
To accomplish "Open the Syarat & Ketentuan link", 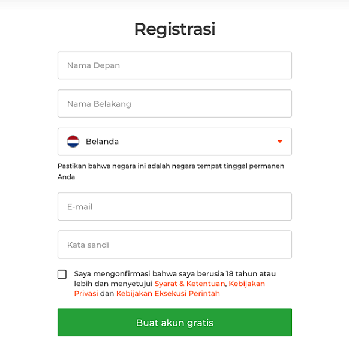I will (190, 284).
